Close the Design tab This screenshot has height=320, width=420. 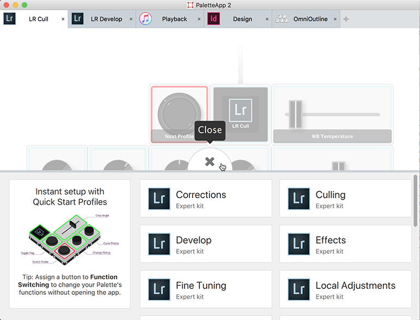click(267, 19)
